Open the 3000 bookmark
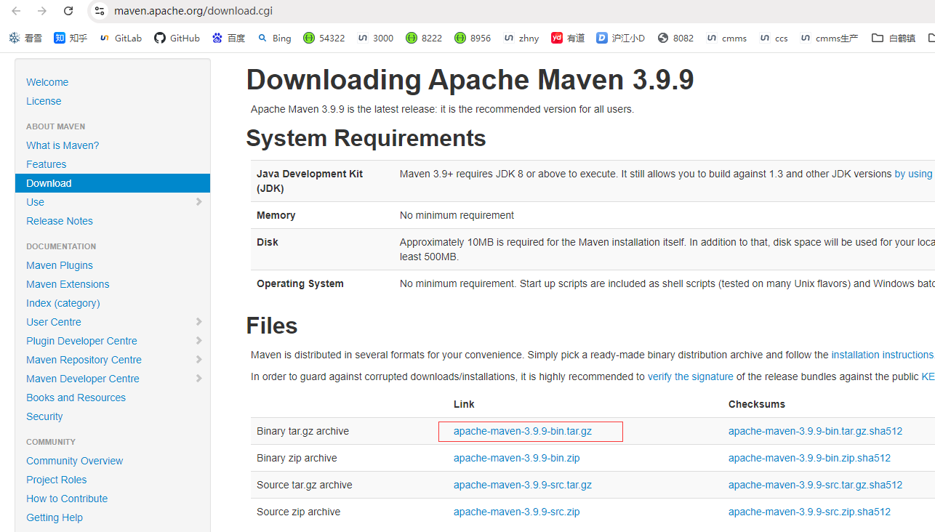 375,38
